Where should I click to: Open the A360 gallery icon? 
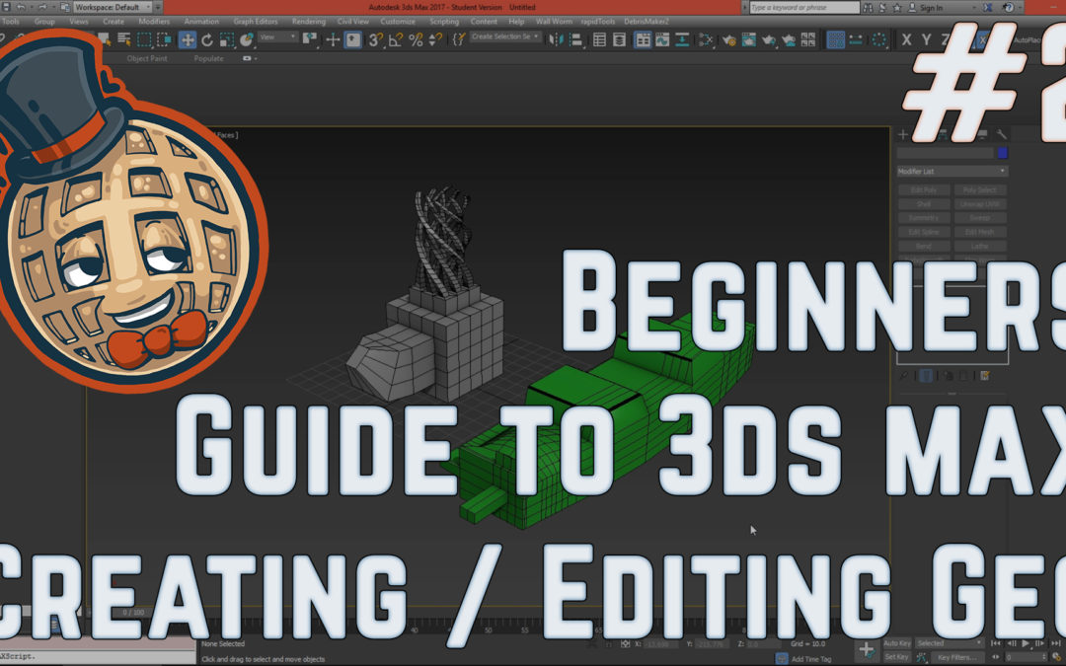807,39
